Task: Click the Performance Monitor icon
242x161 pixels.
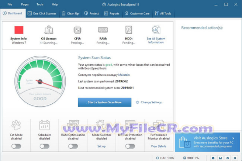Action: 159,124
